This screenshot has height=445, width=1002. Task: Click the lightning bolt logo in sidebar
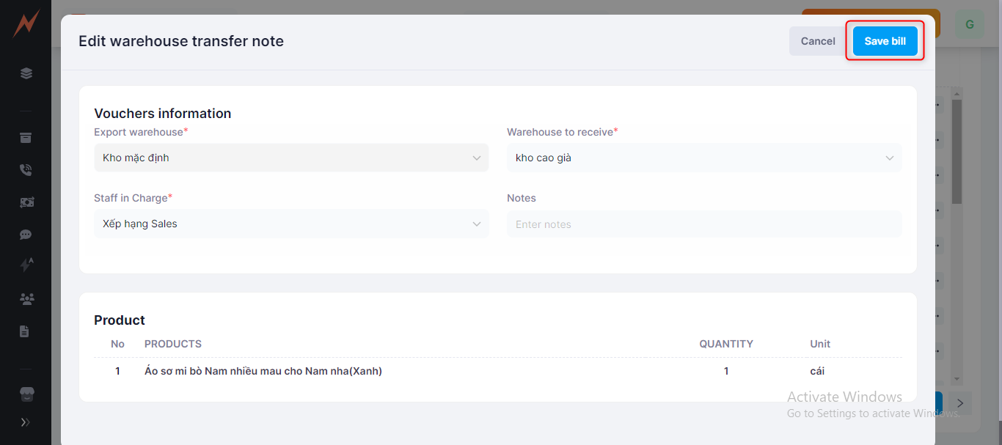click(x=25, y=25)
